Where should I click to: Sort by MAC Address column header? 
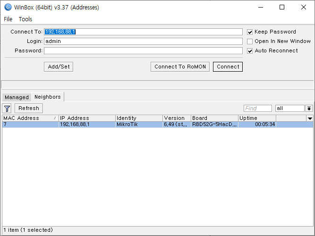tap(30, 118)
